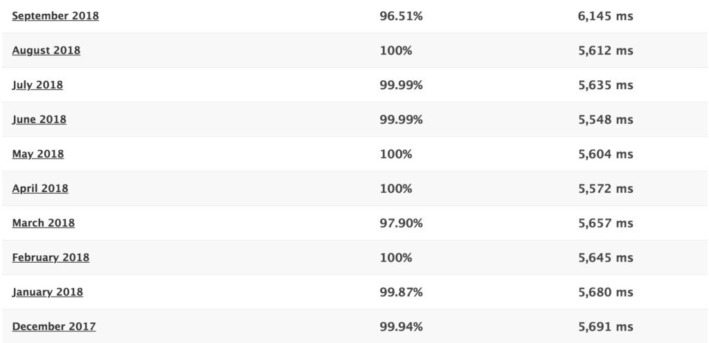Click the 5,548 ms response time
The width and height of the screenshot is (709, 343).
tap(605, 120)
